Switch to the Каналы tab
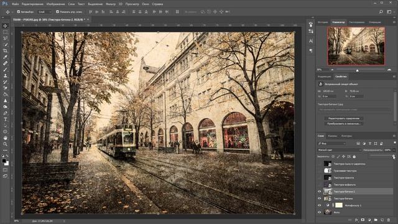The image size is (398, 224). (x=332, y=136)
